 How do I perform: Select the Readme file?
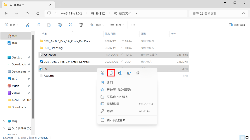114,76
